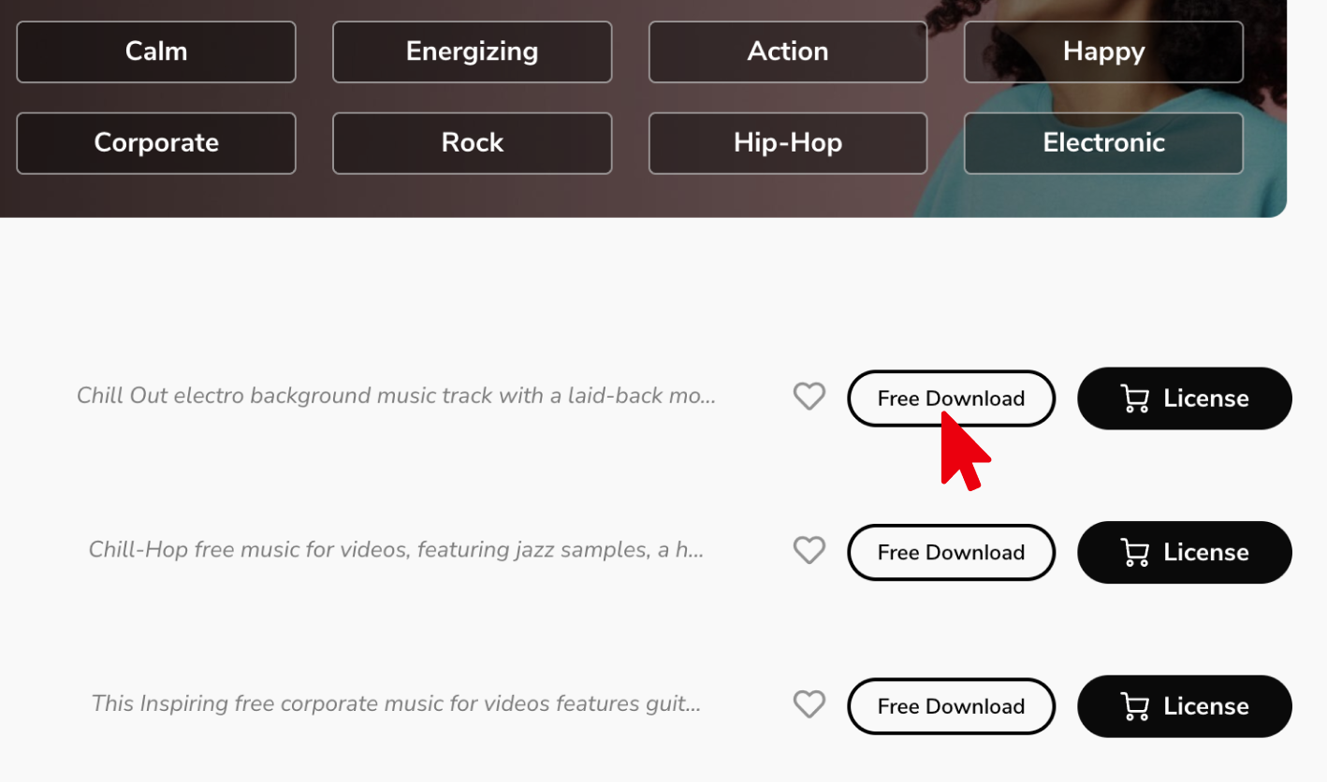1327x782 pixels.
Task: Select the Calm mood category
Action: pos(156,51)
